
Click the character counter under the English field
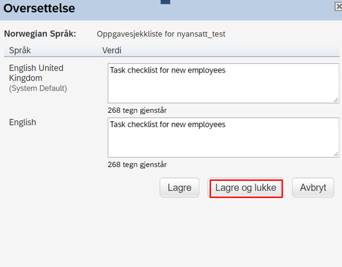pyautogui.click(x=137, y=164)
